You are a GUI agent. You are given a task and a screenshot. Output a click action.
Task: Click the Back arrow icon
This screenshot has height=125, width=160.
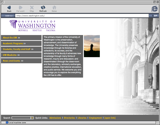[x=9, y=8]
